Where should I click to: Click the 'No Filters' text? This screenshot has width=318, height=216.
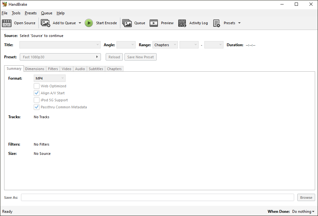(42, 144)
